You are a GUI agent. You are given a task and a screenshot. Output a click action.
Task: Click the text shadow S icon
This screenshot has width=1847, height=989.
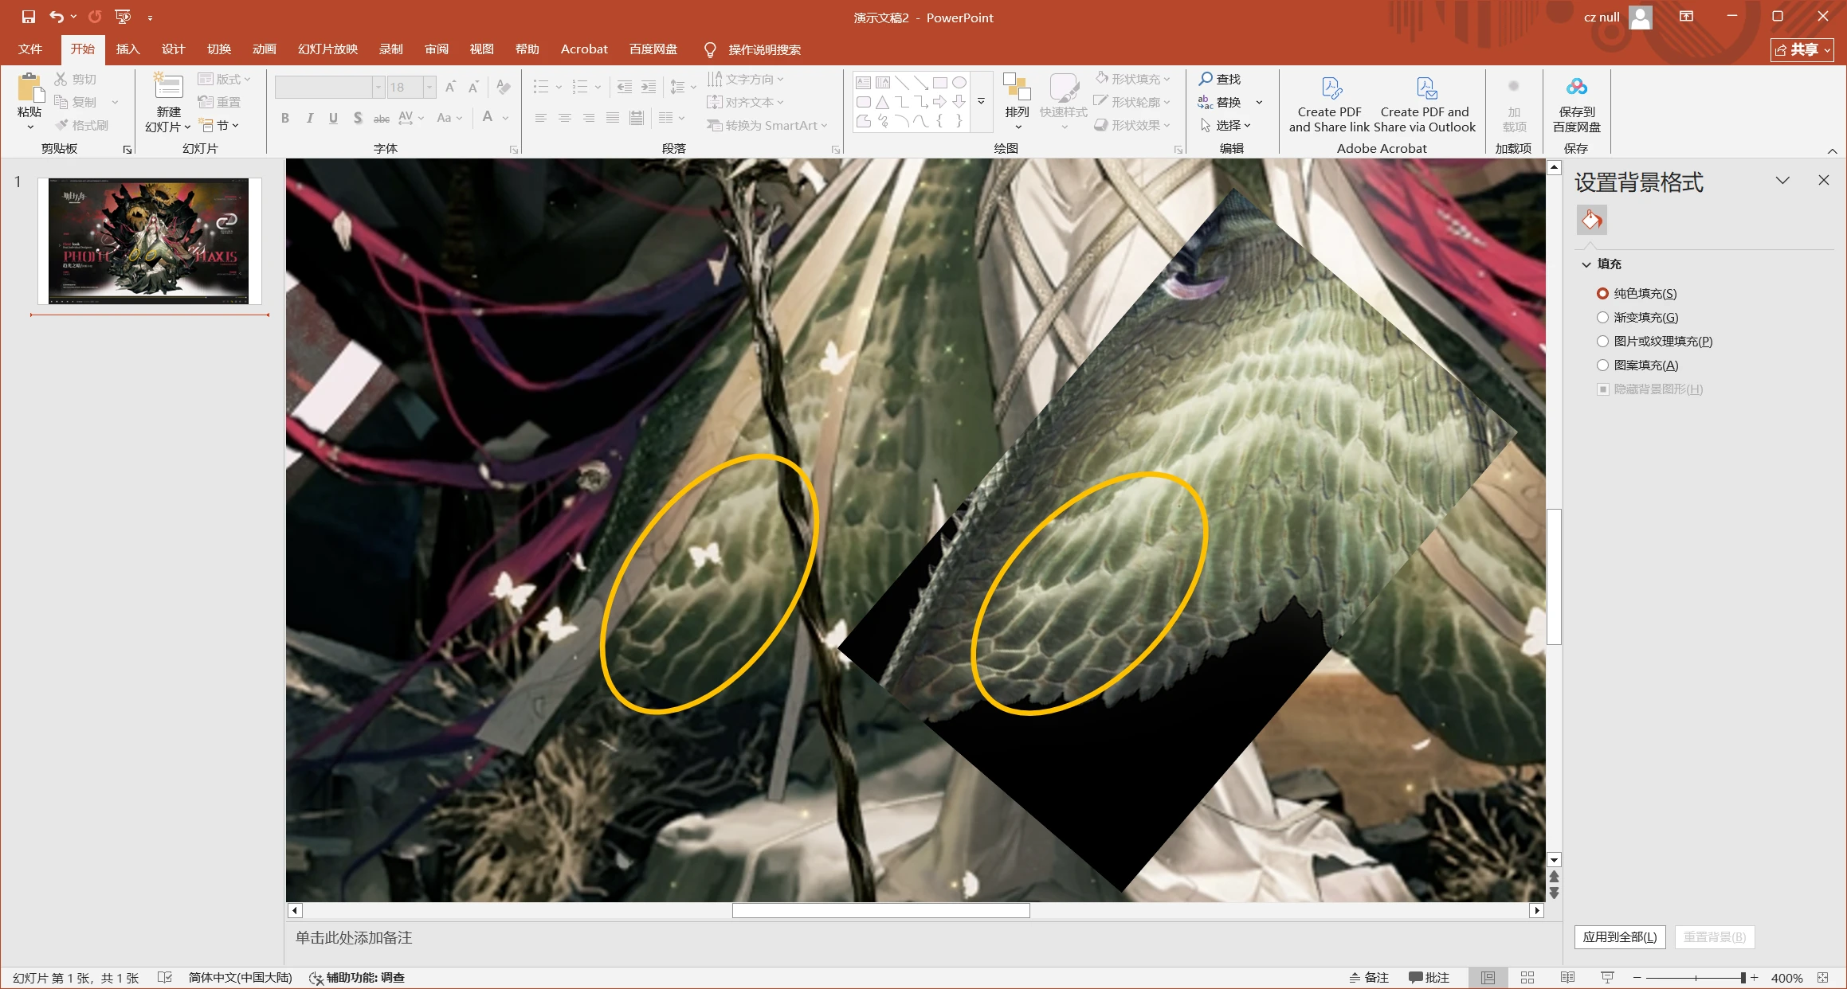click(x=358, y=118)
